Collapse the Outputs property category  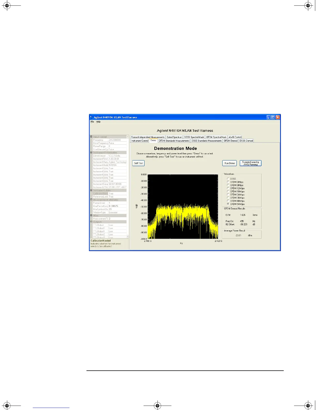[x=91, y=222]
